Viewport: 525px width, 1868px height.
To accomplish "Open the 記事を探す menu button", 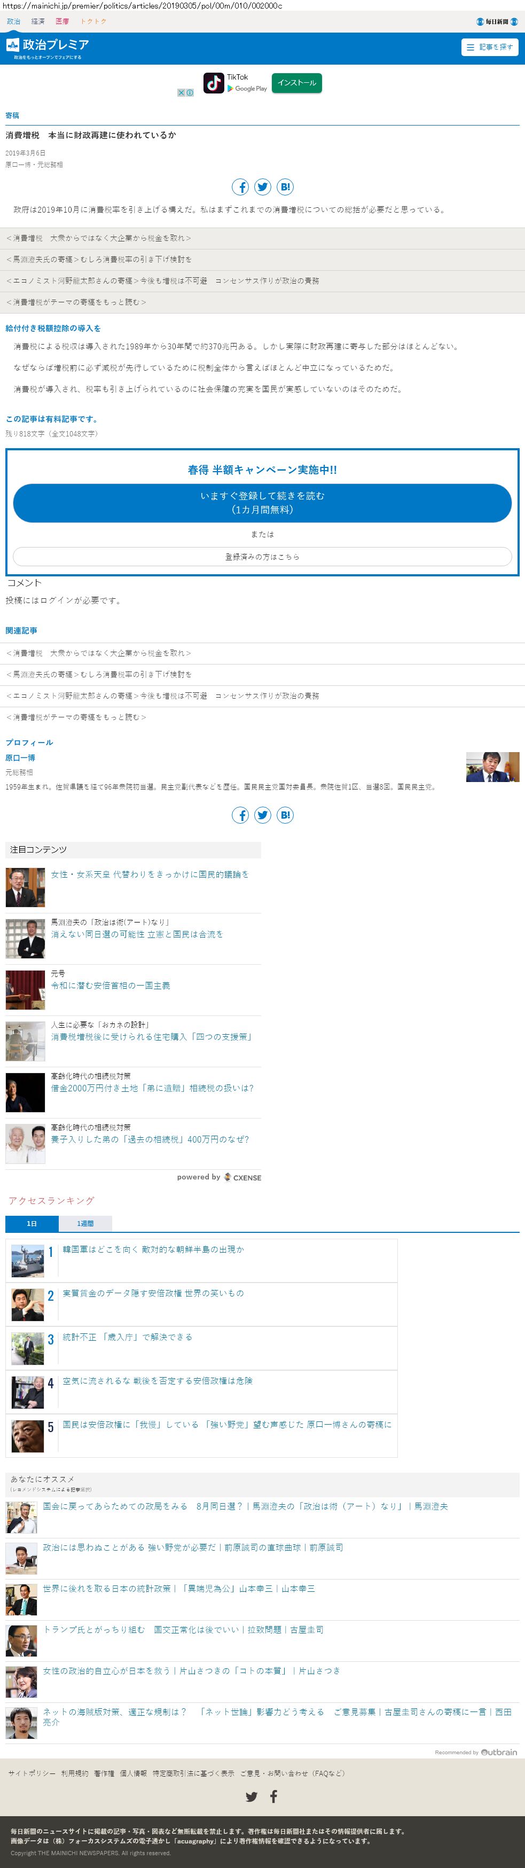I will (490, 47).
